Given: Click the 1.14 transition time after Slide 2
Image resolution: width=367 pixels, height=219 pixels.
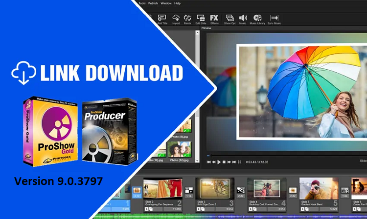Looking at the screenshot, I should pyautogui.click(x=189, y=196).
